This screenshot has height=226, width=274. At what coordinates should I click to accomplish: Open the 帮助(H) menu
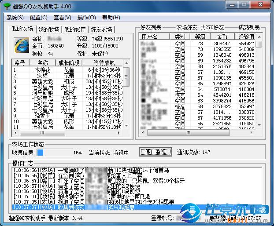pyautogui.click(x=111, y=18)
